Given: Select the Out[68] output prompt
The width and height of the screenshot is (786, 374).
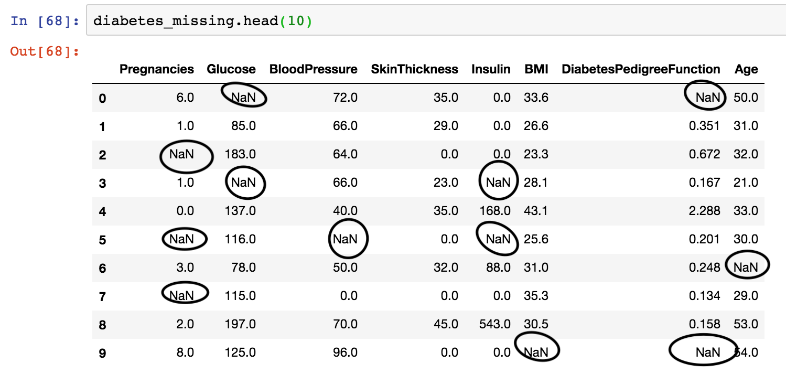Looking at the screenshot, I should (x=44, y=52).
